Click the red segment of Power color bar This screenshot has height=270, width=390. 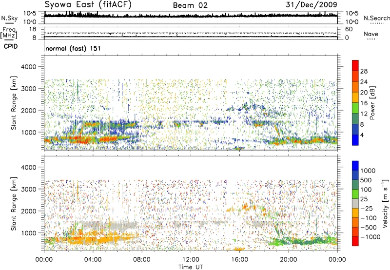pos(355,65)
